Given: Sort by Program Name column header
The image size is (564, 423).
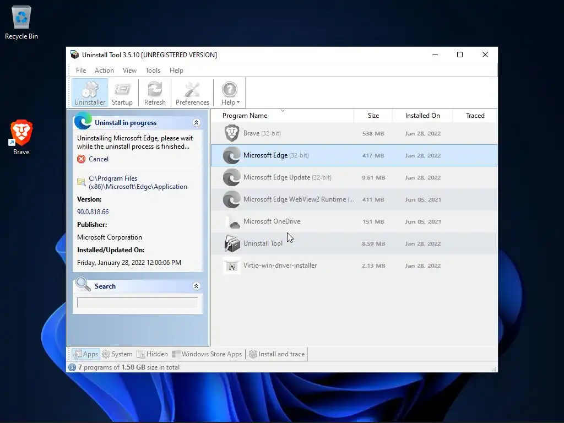Looking at the screenshot, I should [283, 116].
